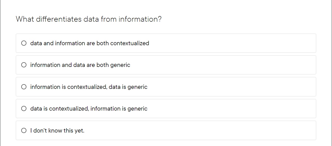332x146 pixels.
Task: Click empty right area of fourth answer card
Action: click(x=233, y=109)
